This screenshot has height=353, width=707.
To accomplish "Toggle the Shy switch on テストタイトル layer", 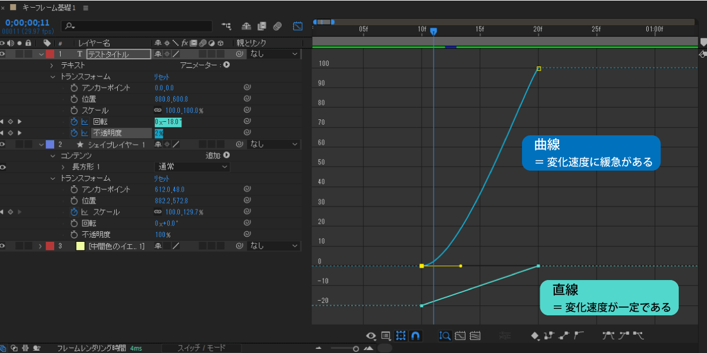I will 158,54.
